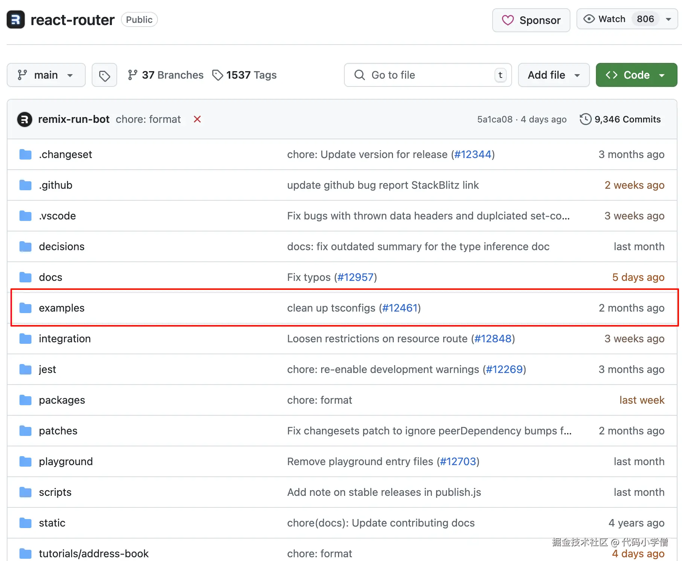Screen dimensions: 682x561
Task: Click the examples folder icon
Action: (x=25, y=308)
